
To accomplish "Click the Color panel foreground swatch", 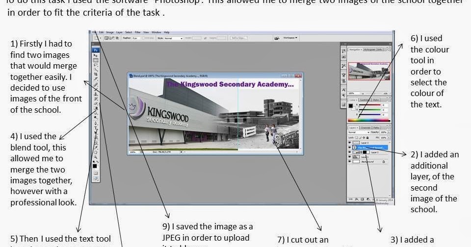I will click(350, 106).
